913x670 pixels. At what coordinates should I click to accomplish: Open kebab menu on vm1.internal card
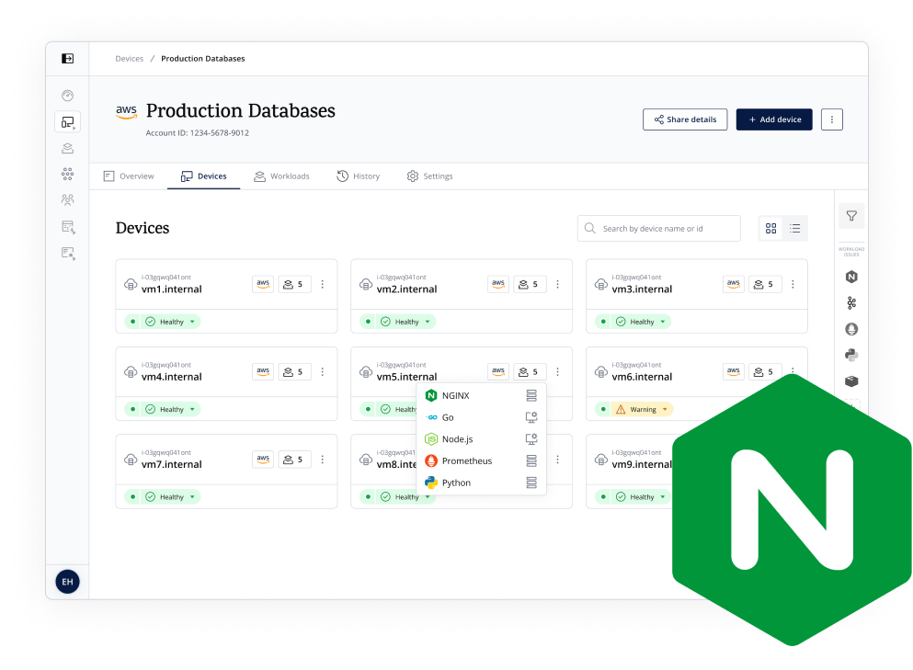pos(323,284)
